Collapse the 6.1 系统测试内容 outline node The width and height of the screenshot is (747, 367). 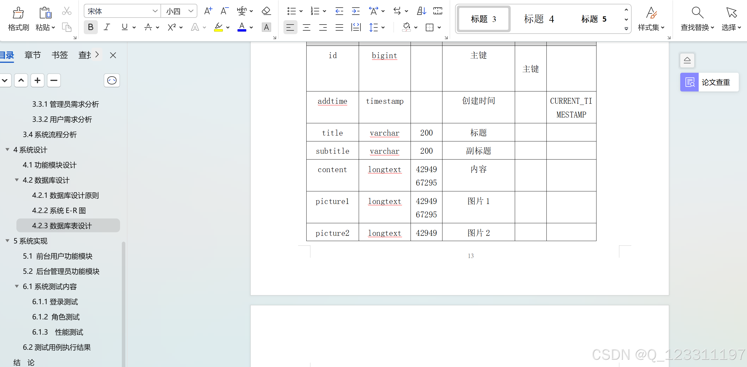(x=17, y=286)
